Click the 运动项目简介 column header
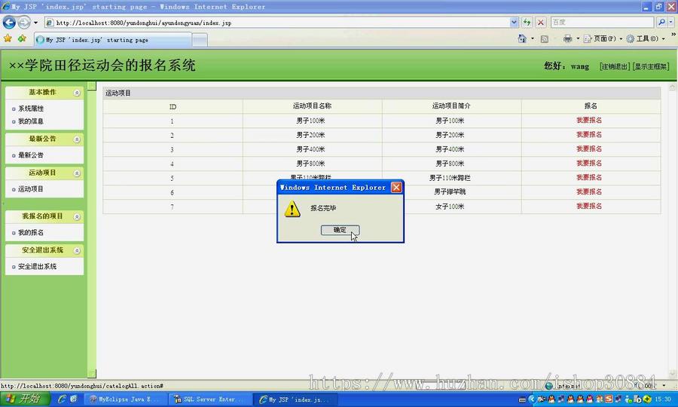 click(451, 106)
